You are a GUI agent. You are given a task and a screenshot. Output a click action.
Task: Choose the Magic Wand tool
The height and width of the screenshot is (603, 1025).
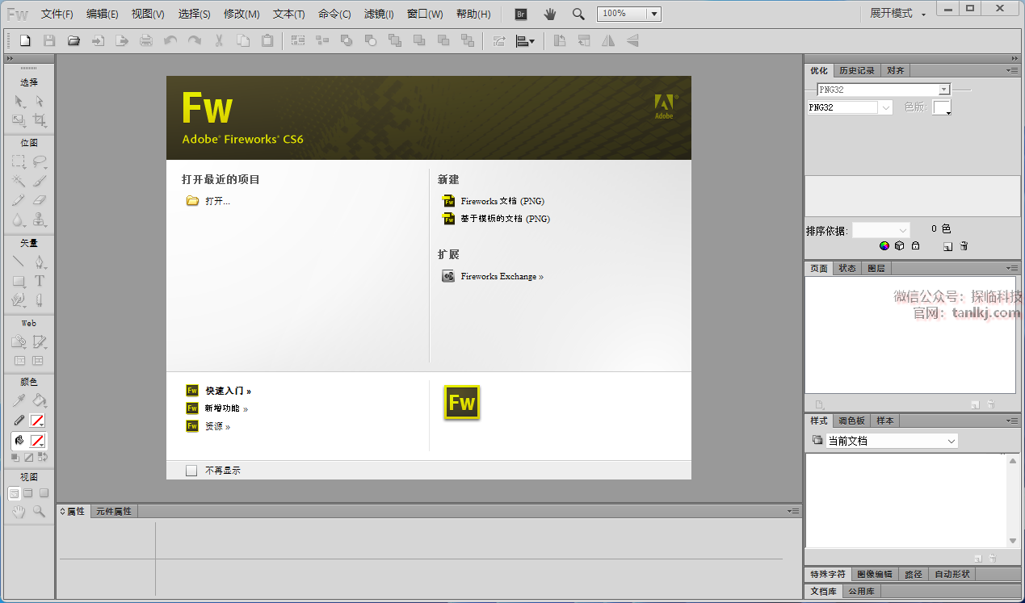point(19,182)
